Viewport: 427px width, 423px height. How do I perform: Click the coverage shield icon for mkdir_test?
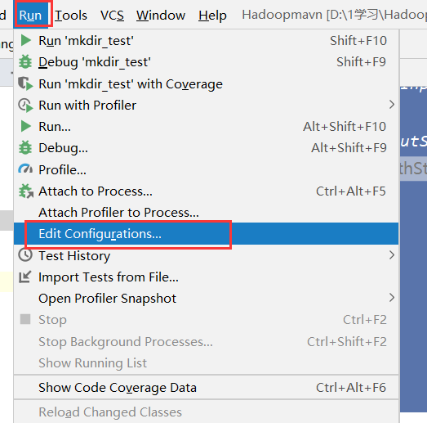(x=25, y=83)
